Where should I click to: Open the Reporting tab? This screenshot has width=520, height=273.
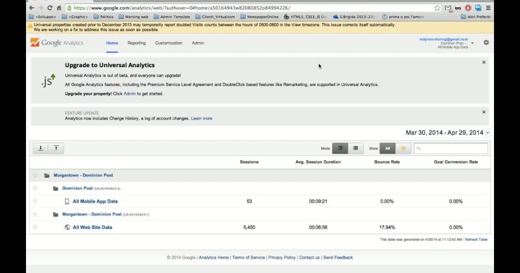136,43
